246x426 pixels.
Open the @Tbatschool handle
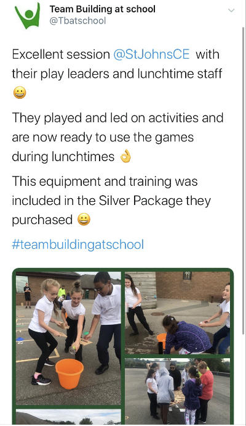pyautogui.click(x=77, y=21)
